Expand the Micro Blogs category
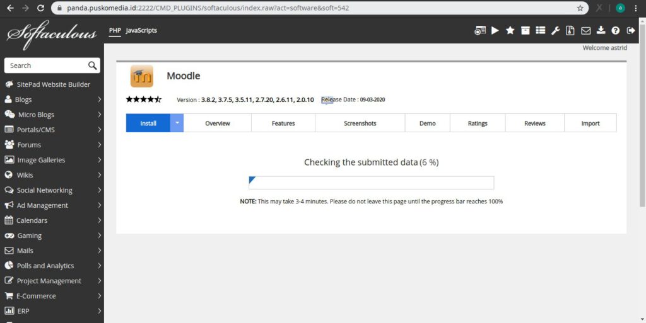The width and height of the screenshot is (646, 323). (x=52, y=115)
